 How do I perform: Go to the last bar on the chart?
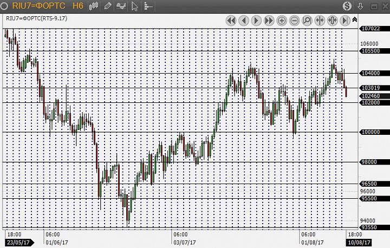click(345, 21)
